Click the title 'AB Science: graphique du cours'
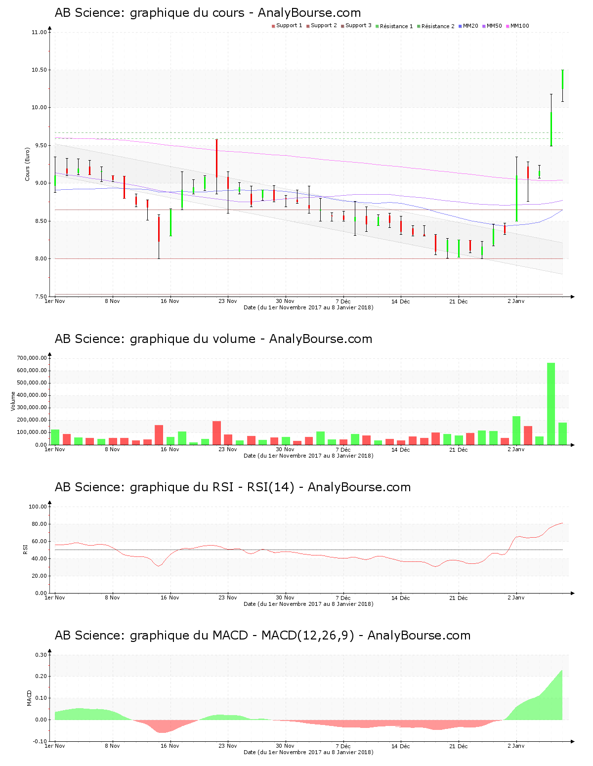This screenshot has width=593, height=766. click(150, 13)
